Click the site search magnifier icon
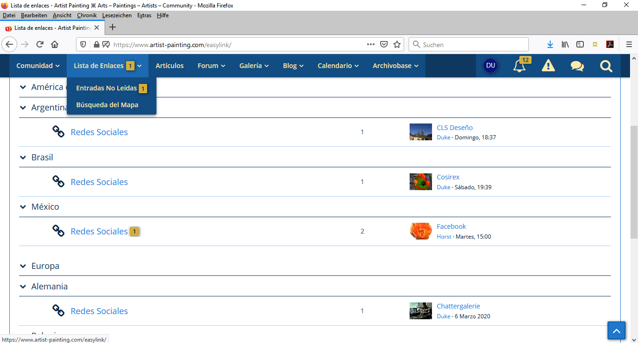638x343 pixels. tap(606, 66)
